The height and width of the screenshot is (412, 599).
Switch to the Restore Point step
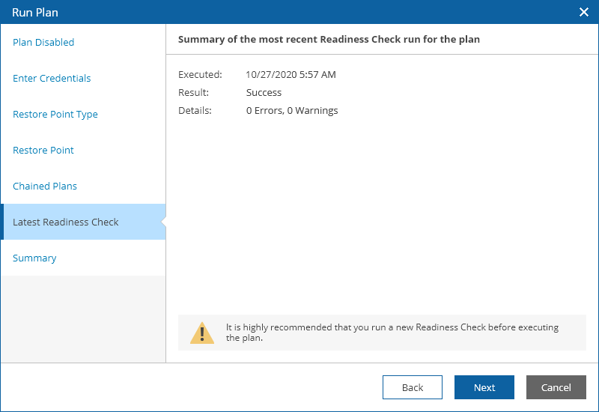coord(43,151)
